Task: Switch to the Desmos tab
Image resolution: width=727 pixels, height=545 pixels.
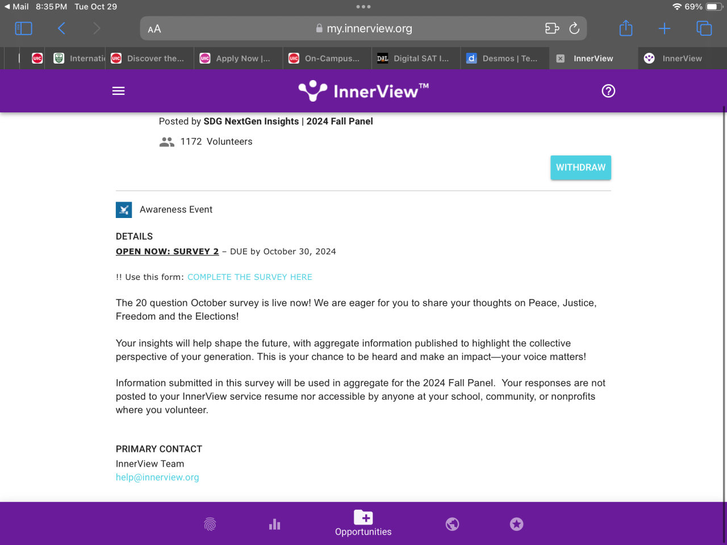Action: 505,58
